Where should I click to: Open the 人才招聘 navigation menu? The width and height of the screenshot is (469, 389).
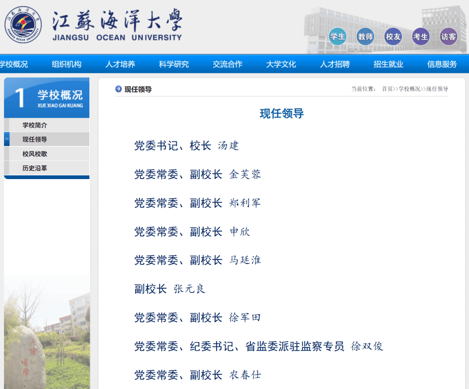pos(334,63)
